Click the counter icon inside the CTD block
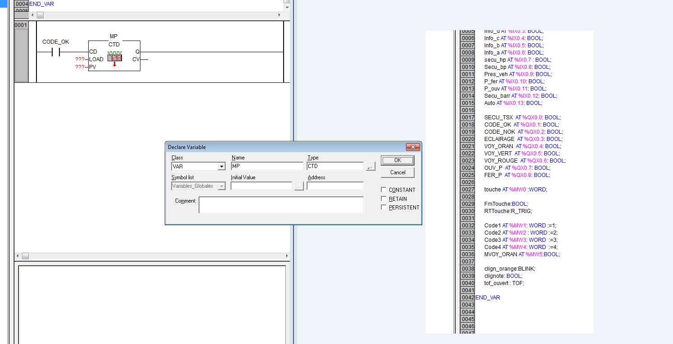673x344 pixels. click(114, 58)
